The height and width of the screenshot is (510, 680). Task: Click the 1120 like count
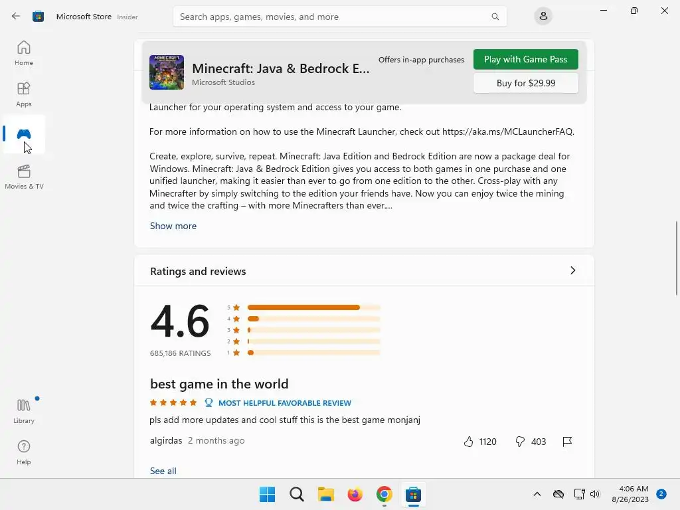[x=487, y=442]
